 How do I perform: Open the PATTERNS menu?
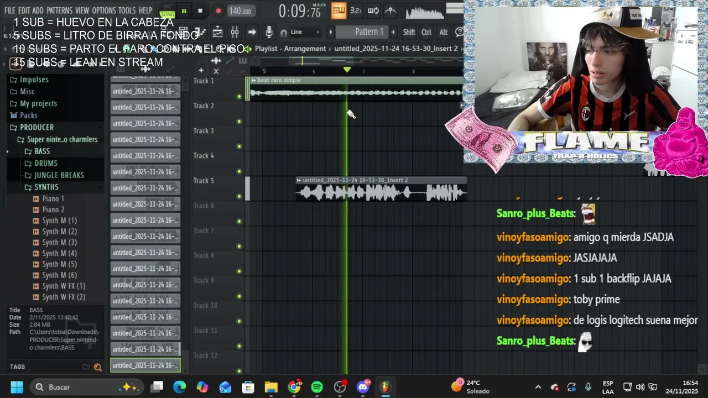tap(59, 11)
